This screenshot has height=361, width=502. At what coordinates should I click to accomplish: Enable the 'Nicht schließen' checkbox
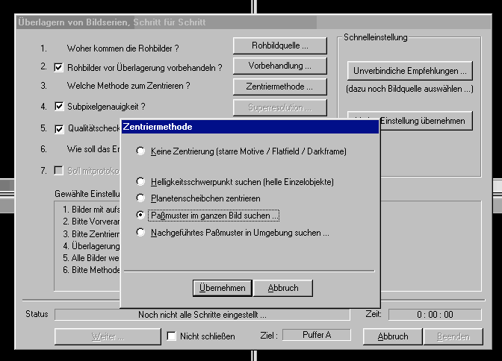[x=172, y=336]
